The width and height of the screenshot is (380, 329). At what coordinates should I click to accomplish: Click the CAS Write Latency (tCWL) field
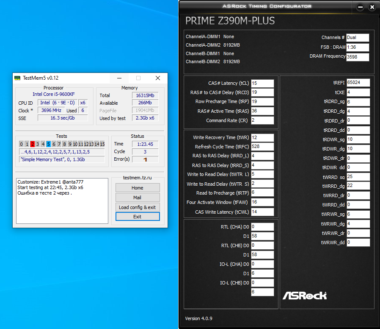click(x=262, y=212)
